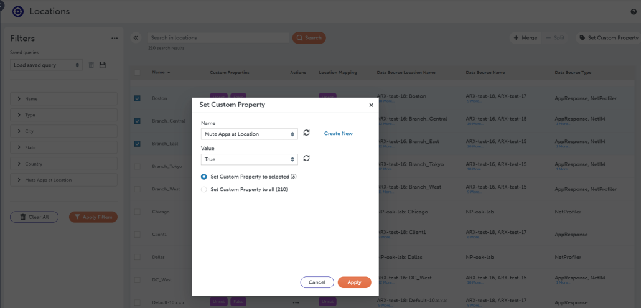Viewport: 641px width, 308px height.
Task: Open actions menu for Default-10.x.x.x row
Action: (x=296, y=302)
